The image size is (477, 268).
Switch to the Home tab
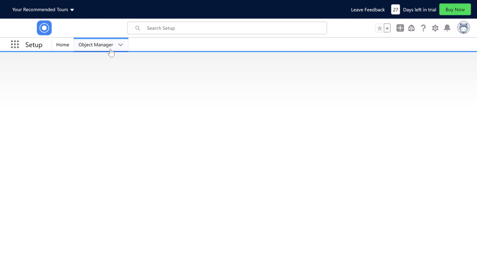62,45
